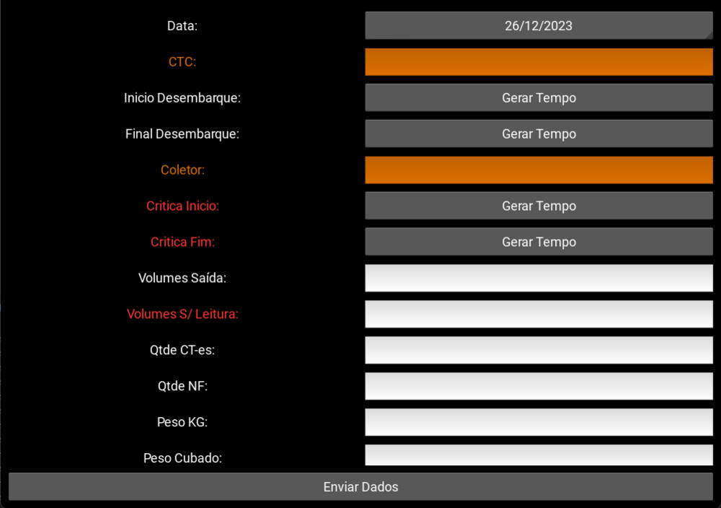Screen dimensions: 721x508
Task: Click the orange CTC label text
Action: click(182, 62)
